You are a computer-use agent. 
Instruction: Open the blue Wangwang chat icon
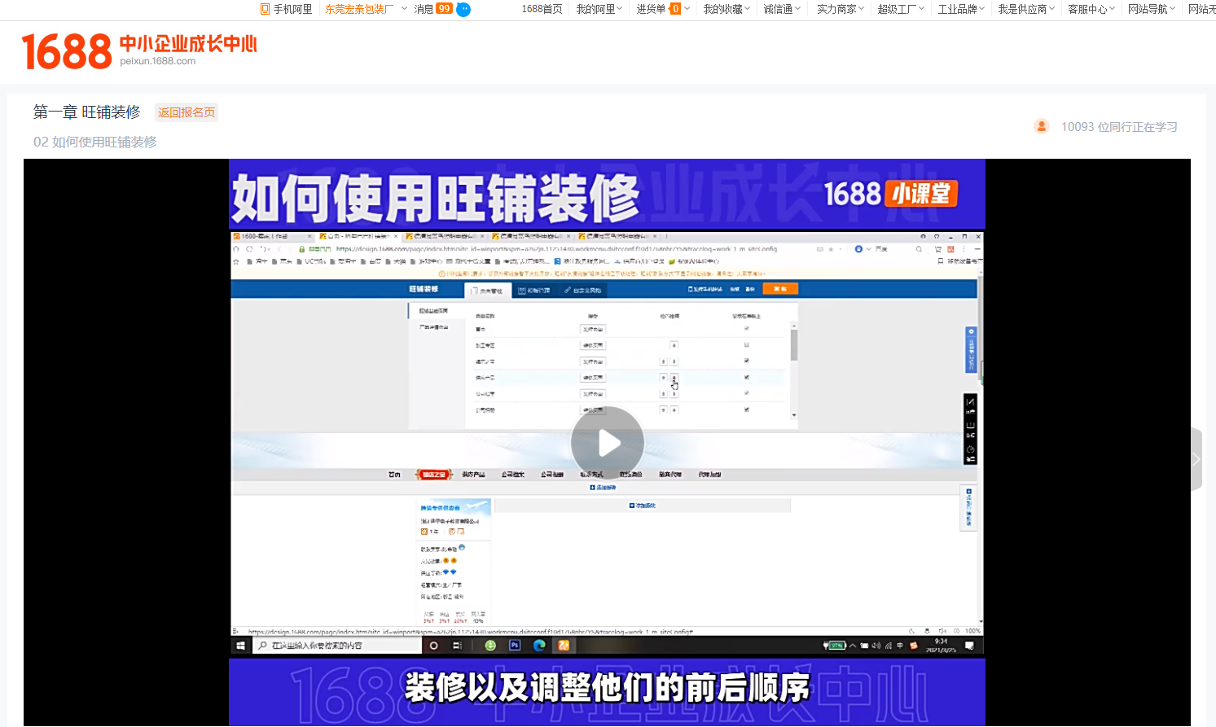coord(463,9)
